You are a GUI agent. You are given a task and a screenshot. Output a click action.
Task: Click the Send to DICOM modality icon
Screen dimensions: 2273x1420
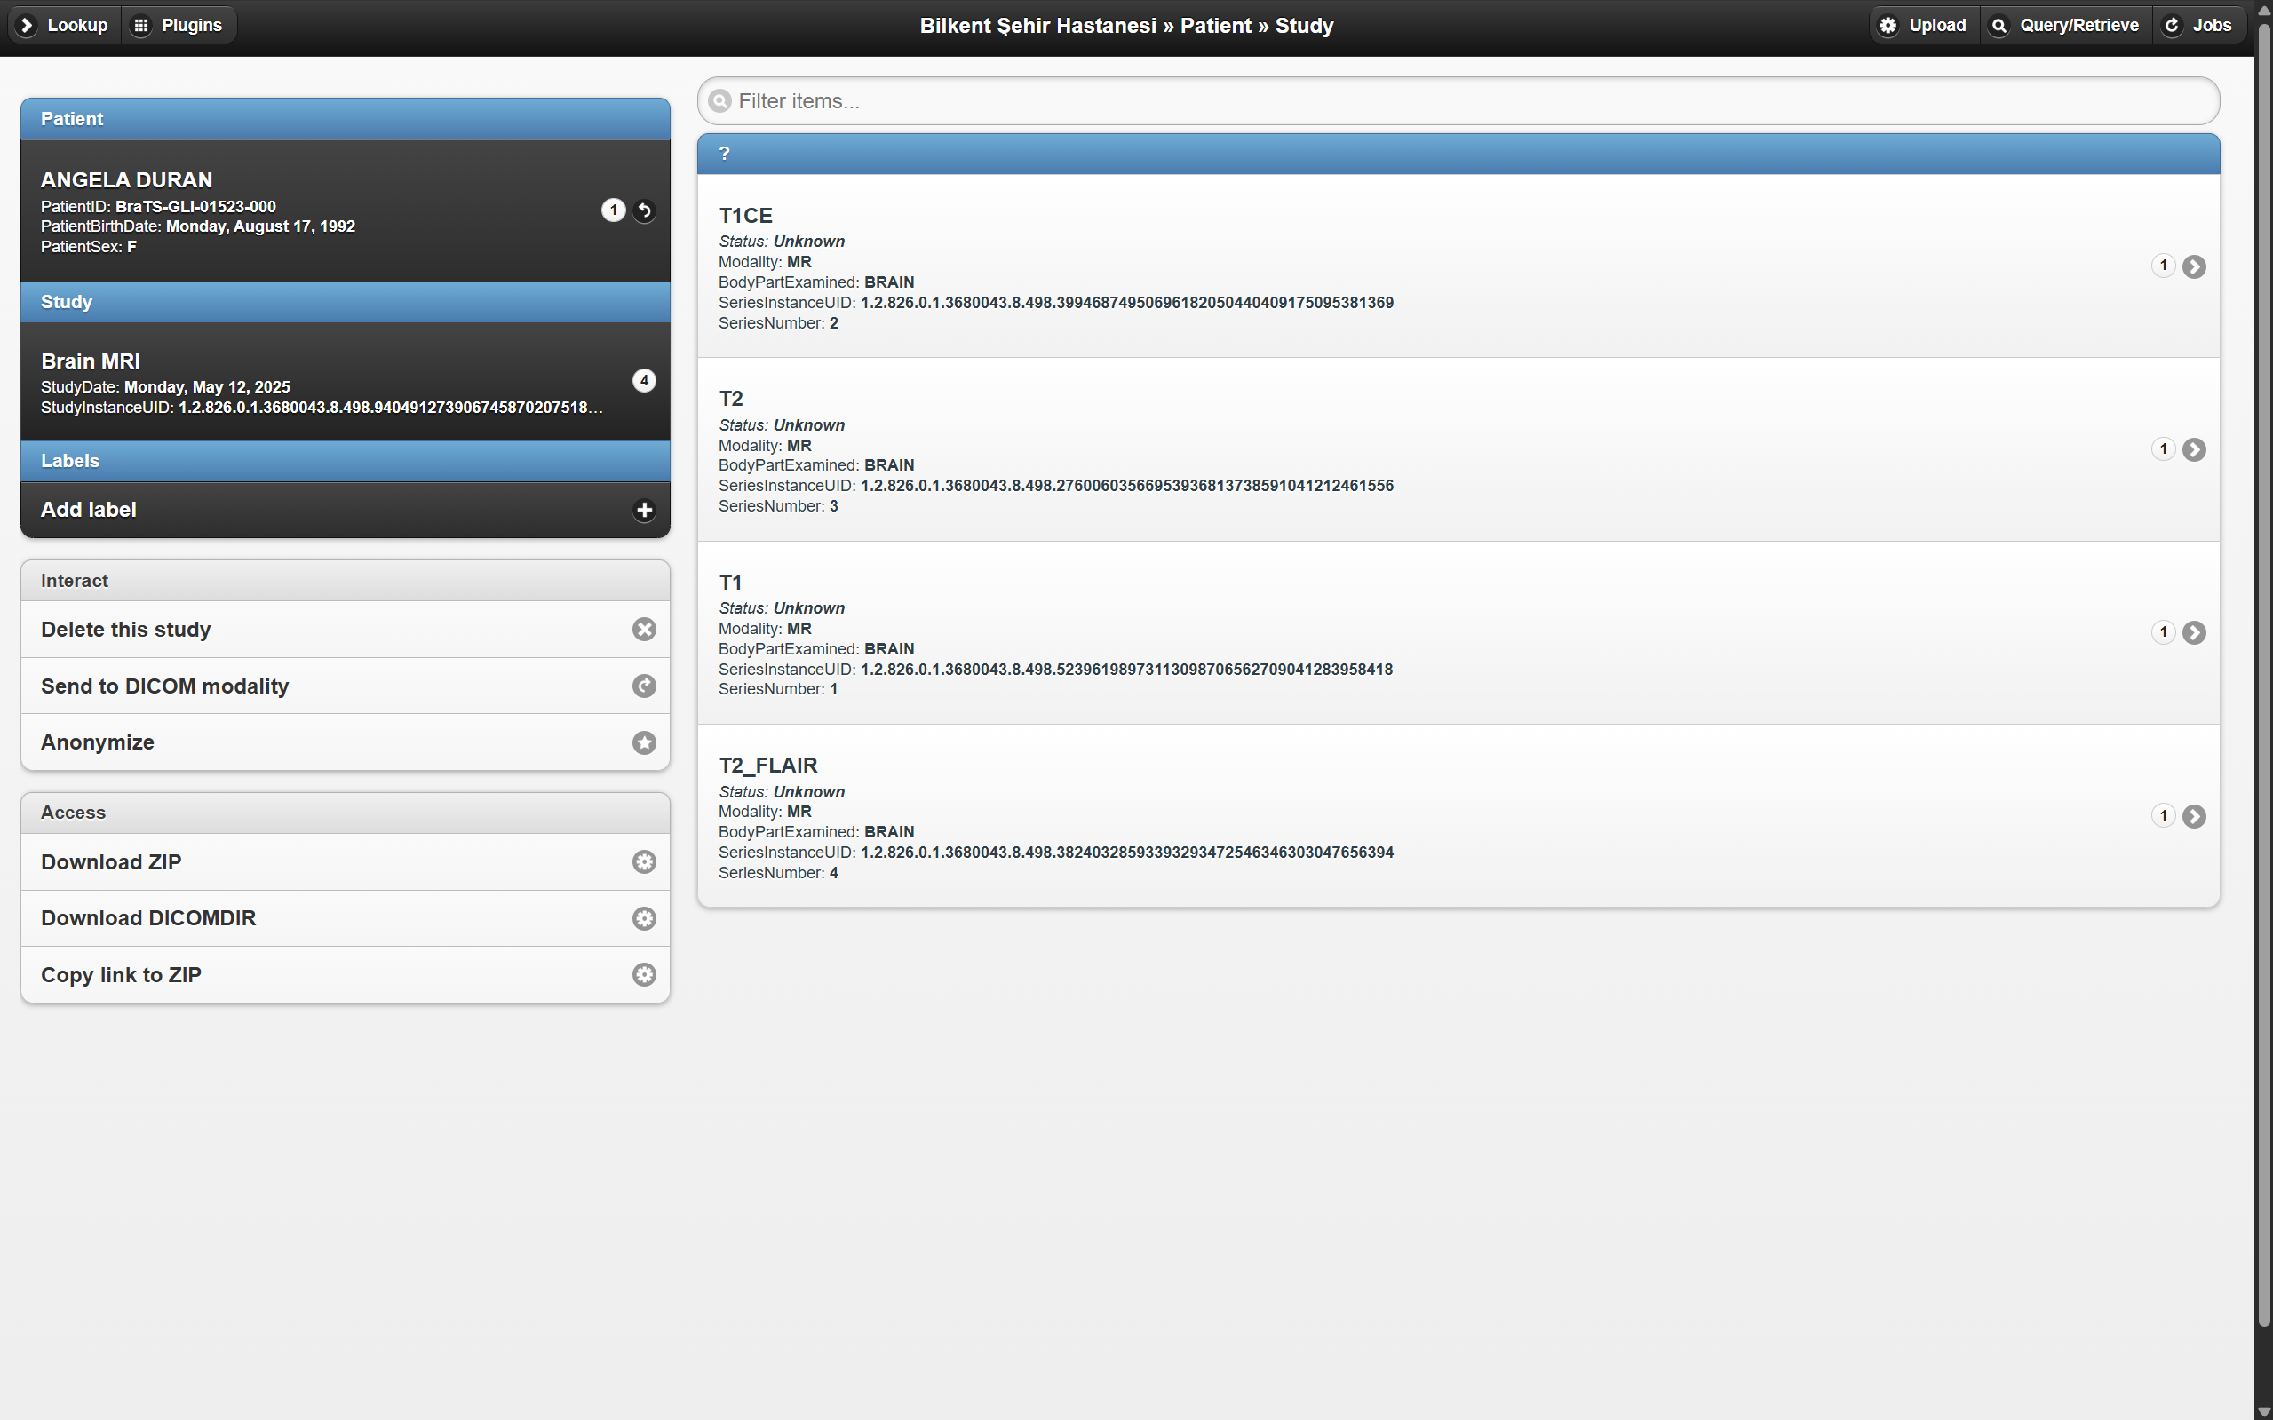643,686
